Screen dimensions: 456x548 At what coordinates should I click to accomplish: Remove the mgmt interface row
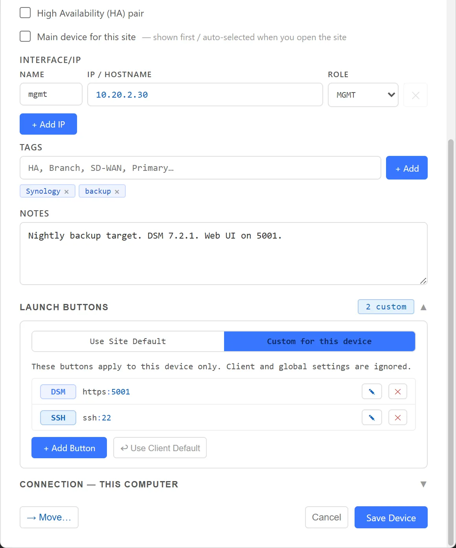point(416,95)
